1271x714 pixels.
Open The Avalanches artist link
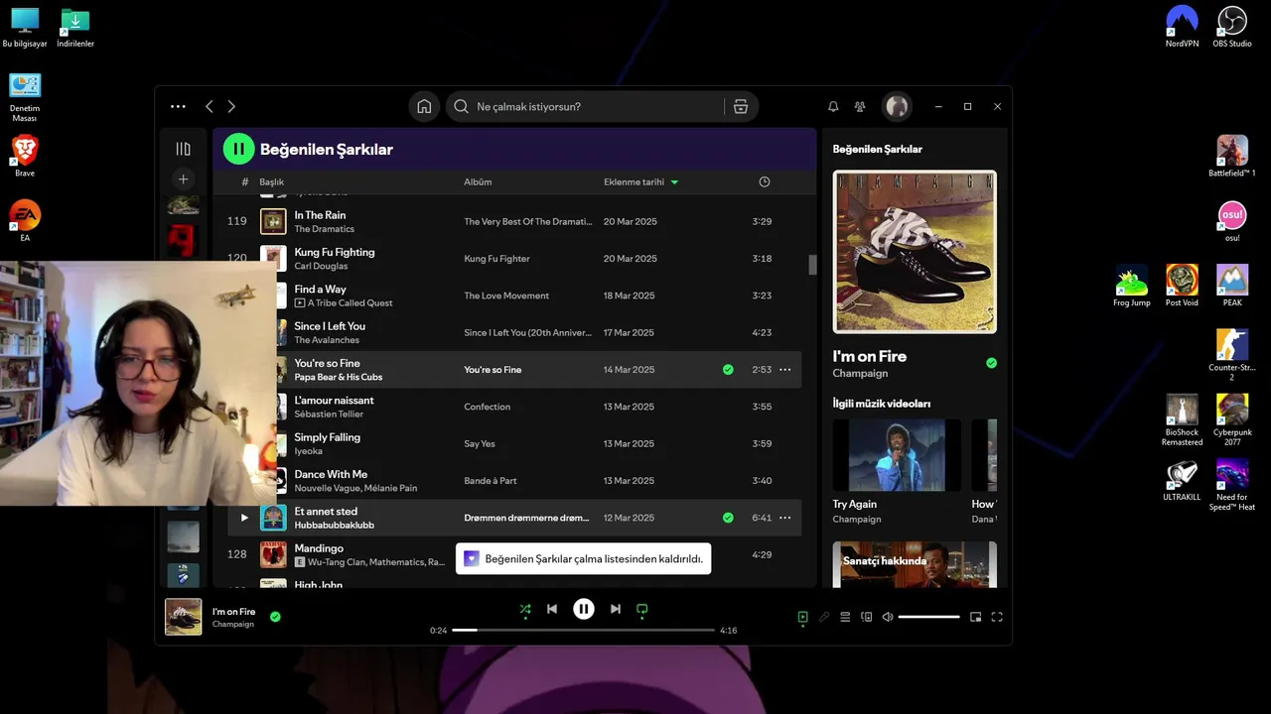click(x=327, y=340)
